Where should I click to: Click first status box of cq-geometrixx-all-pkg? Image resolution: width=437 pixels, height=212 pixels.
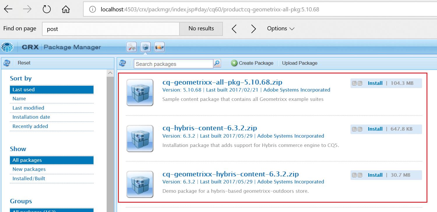coord(354,83)
